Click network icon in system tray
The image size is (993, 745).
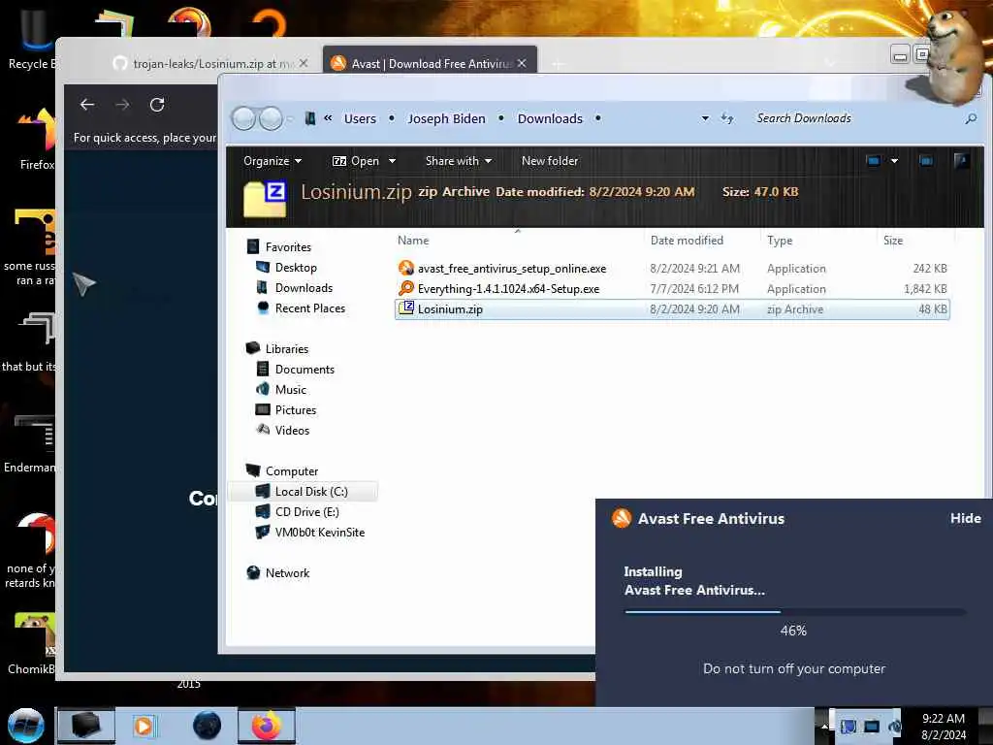coord(872,727)
